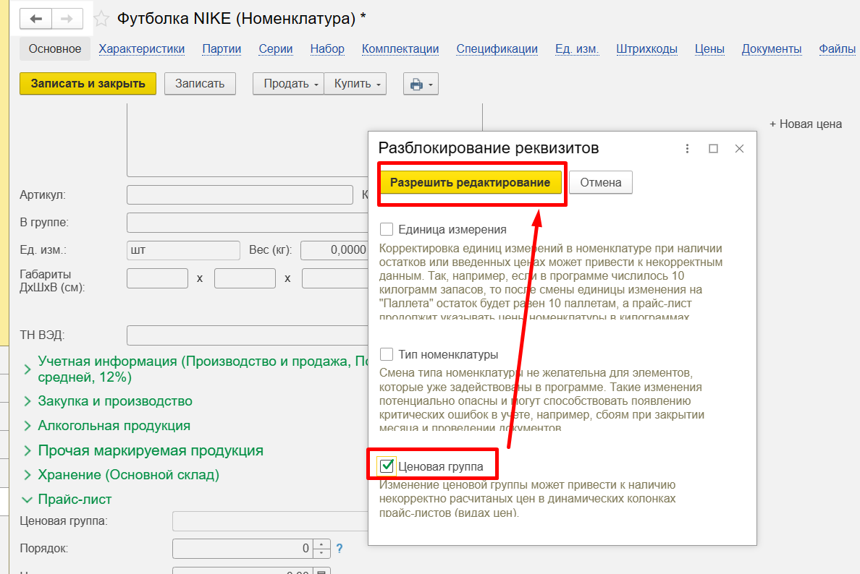This screenshot has height=574, width=860.
Task: Close the Разблокирование реквизитов dialog
Action: 739,148
